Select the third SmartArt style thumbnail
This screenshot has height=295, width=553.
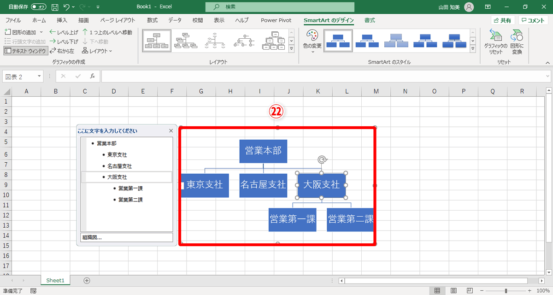[396, 41]
